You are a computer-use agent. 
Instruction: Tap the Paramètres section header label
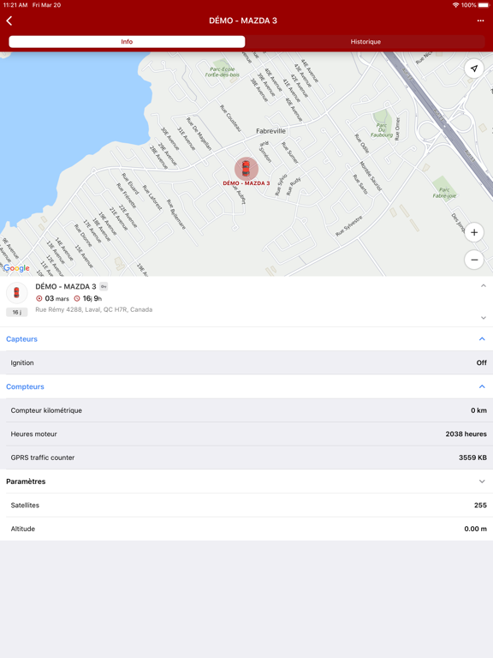26,482
